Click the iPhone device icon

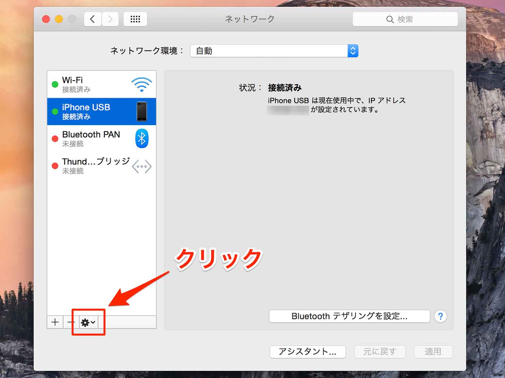click(142, 112)
